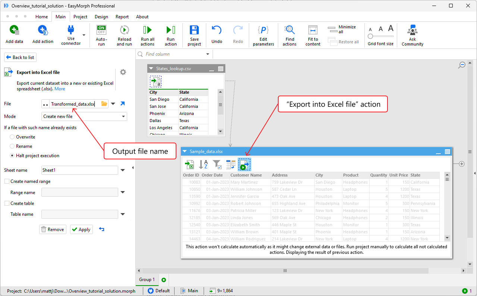The width and height of the screenshot is (477, 296).
Task: Open the More link in action description
Action: 60,89
